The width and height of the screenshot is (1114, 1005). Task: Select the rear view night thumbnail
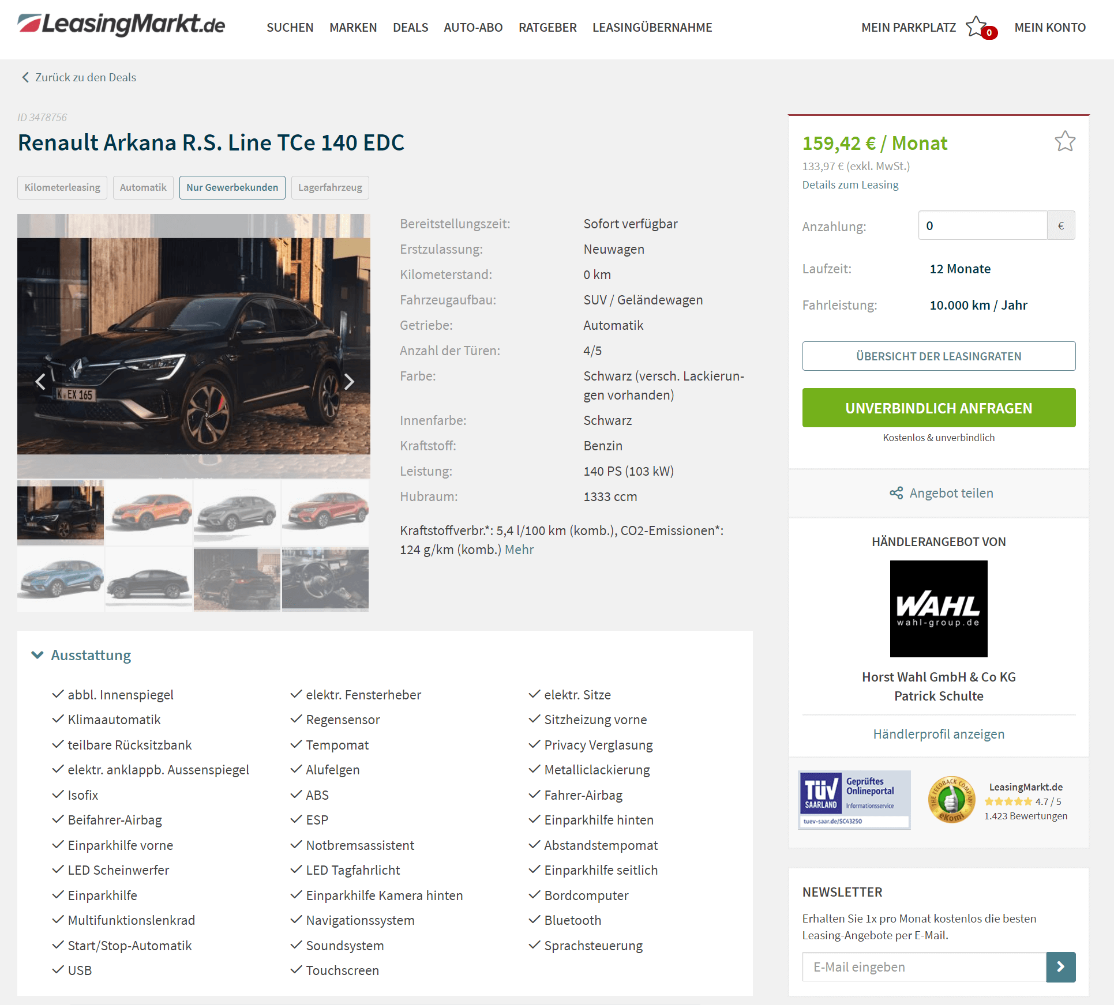point(237,579)
